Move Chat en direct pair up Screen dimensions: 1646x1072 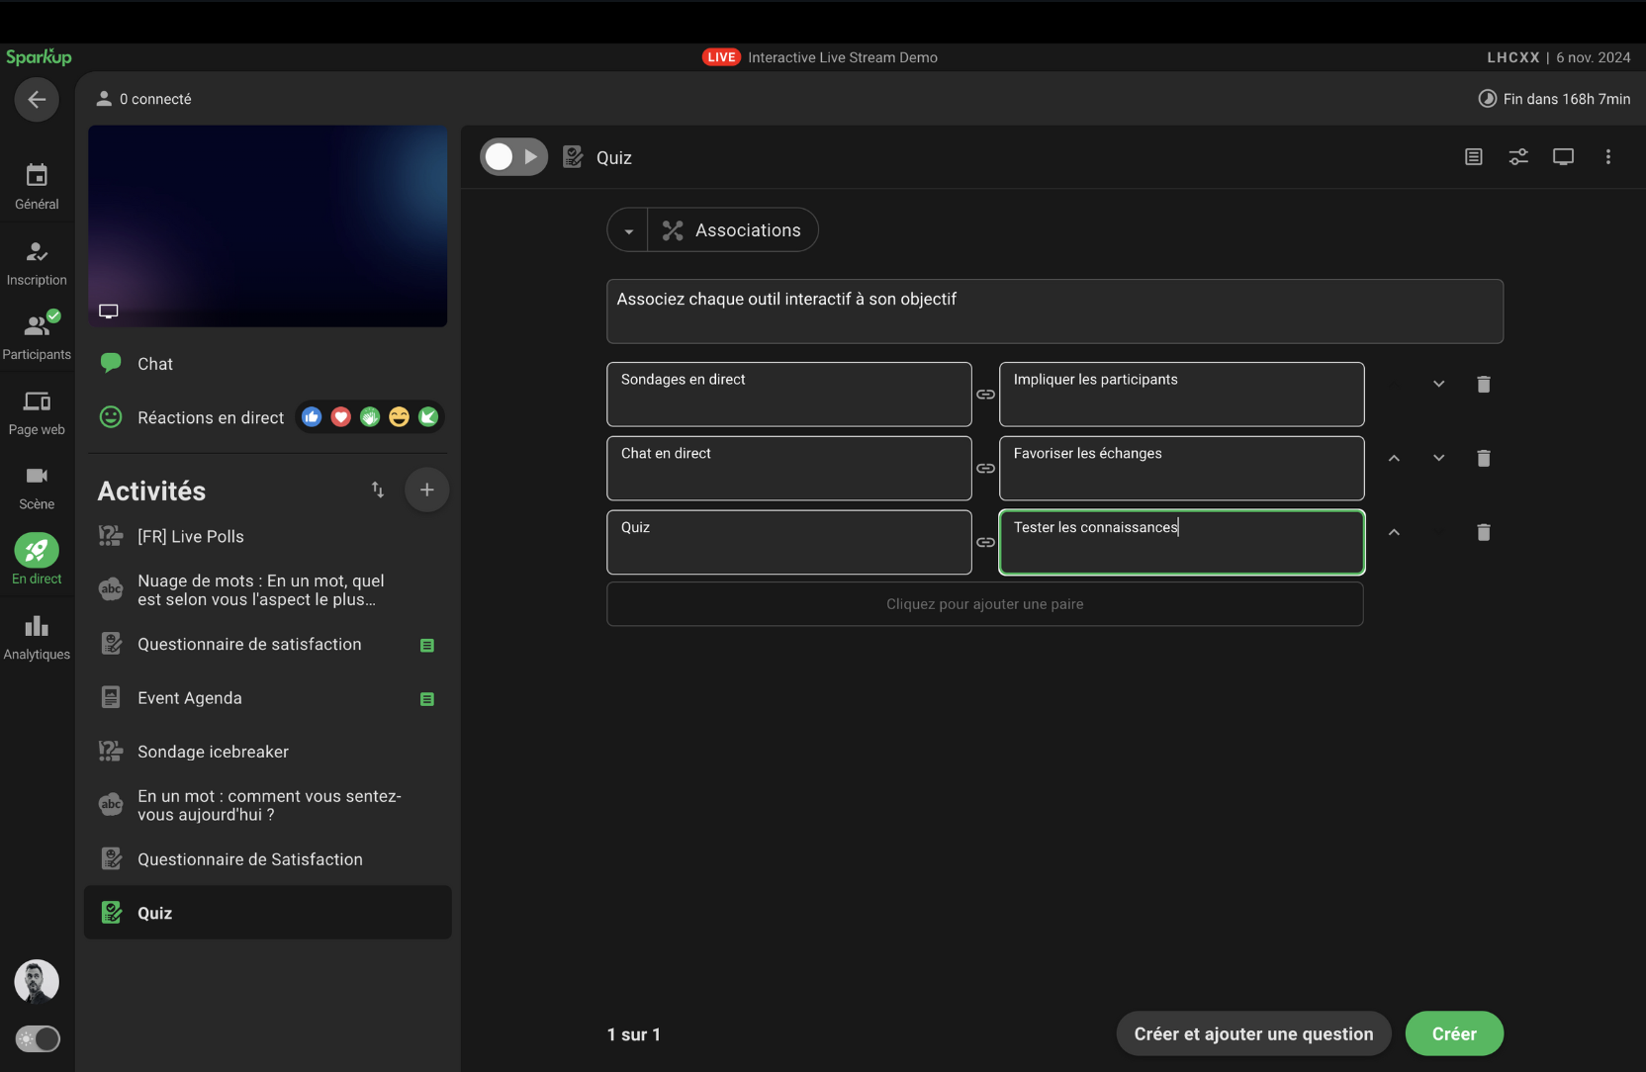[1394, 458]
